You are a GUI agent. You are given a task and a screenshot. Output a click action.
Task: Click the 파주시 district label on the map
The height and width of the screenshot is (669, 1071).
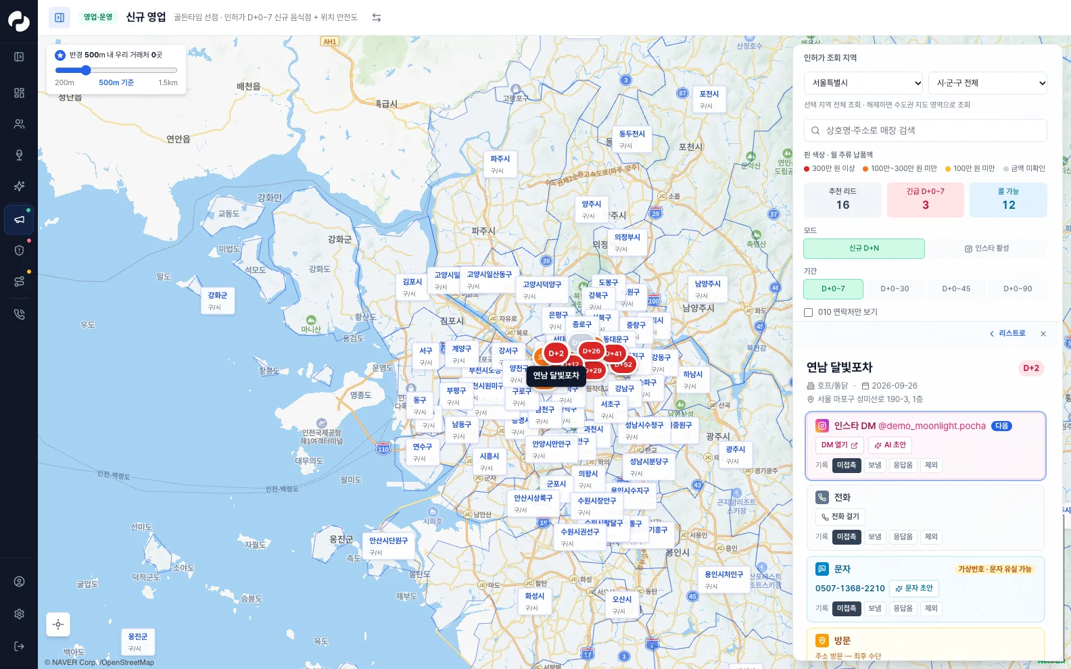[500, 164]
